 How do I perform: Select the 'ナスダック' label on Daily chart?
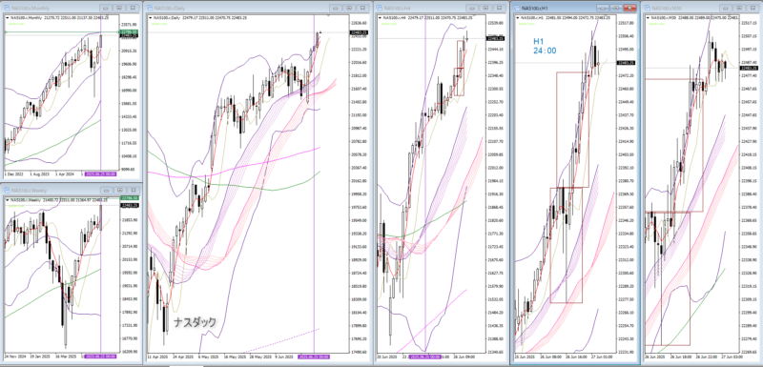click(x=195, y=322)
